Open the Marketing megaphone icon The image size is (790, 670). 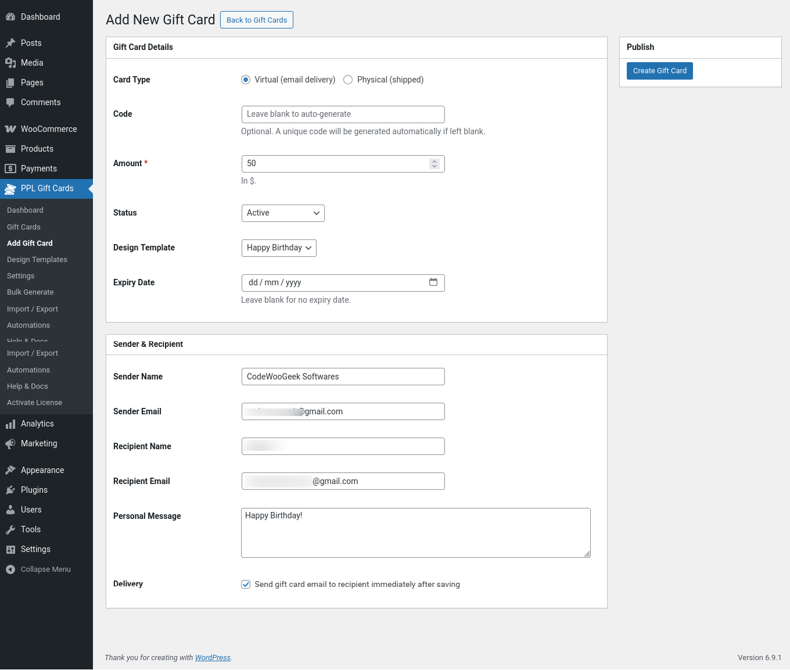coord(10,444)
